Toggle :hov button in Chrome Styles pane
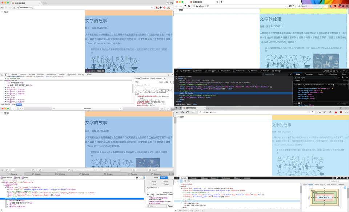 pos(161,82)
